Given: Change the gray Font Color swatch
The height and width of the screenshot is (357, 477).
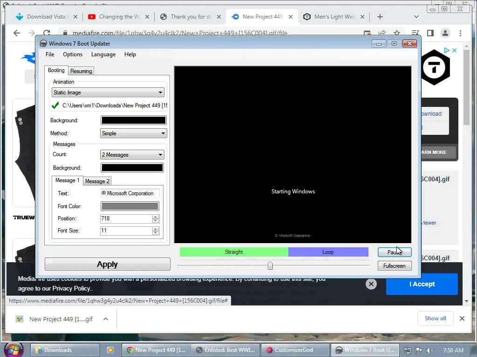Looking at the screenshot, I should pos(129,206).
